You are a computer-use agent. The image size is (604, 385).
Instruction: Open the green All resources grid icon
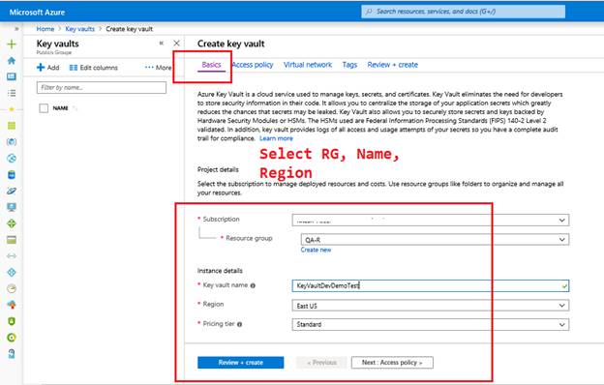12,126
